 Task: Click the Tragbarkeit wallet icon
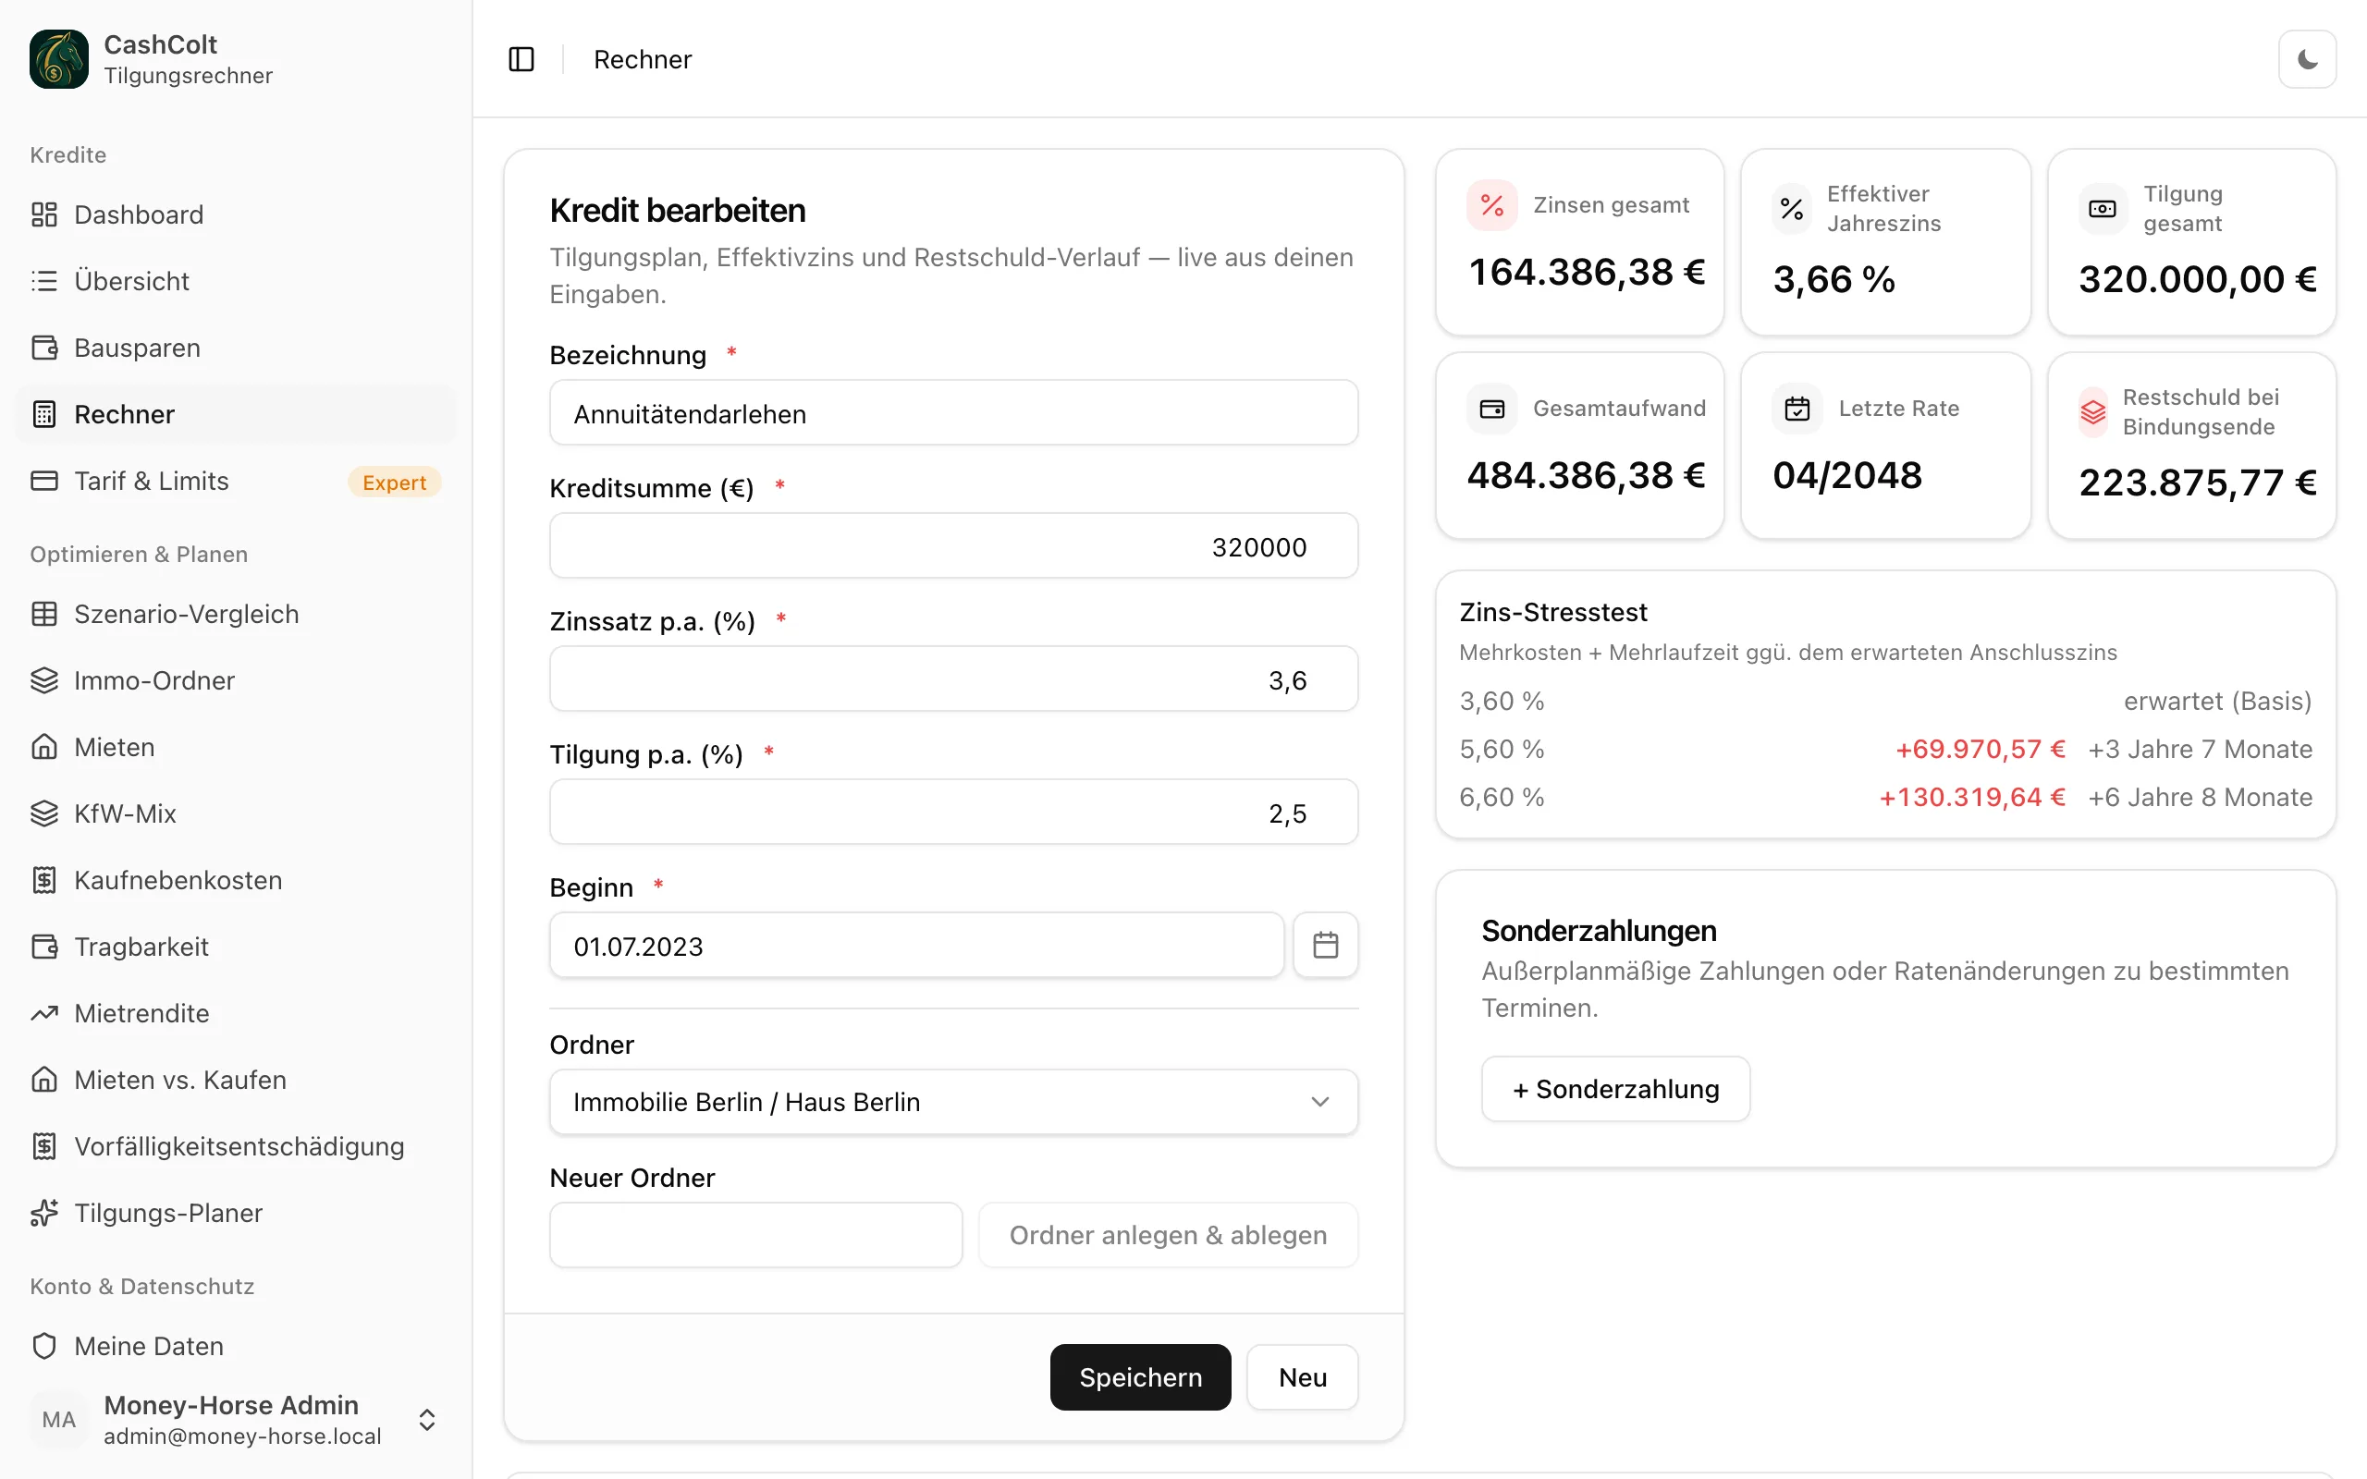(x=44, y=946)
